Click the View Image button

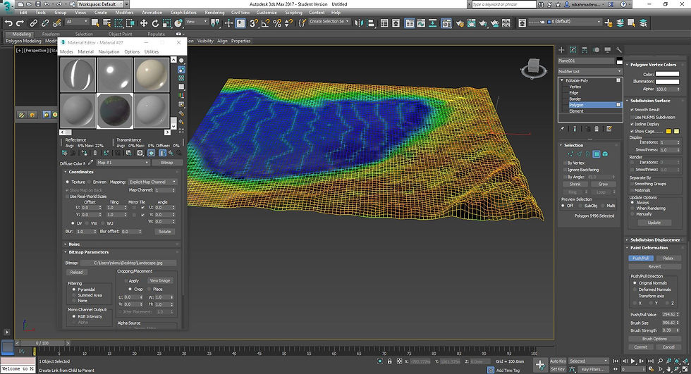pyautogui.click(x=160, y=280)
